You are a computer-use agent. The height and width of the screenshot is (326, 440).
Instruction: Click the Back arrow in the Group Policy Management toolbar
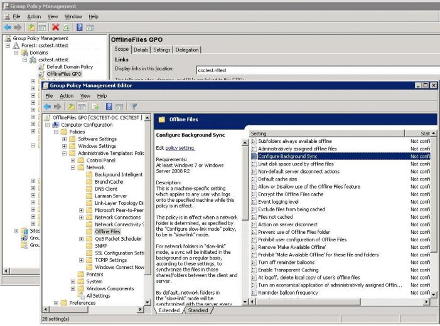coord(8,27)
